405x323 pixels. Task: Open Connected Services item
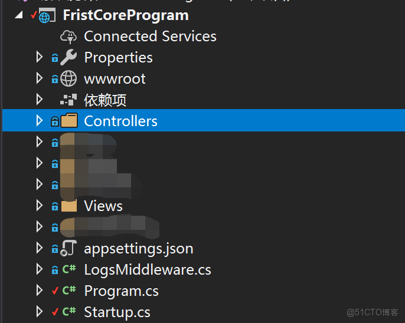click(x=150, y=37)
